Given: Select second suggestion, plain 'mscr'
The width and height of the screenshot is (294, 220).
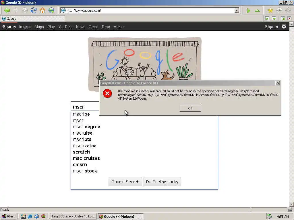Looking at the screenshot, I should point(78,121).
